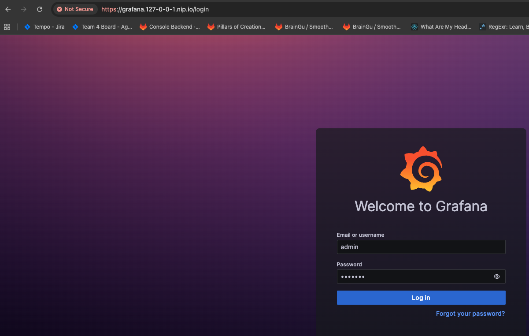Reload the Grafana login page

pyautogui.click(x=40, y=9)
